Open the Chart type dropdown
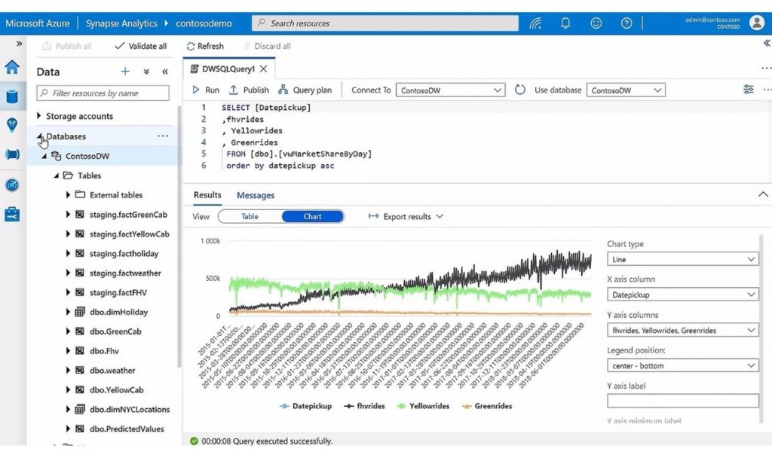 (682, 259)
